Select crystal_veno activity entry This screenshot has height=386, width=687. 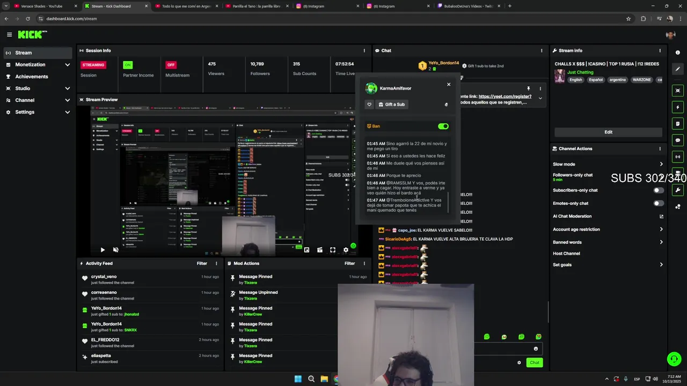(x=150, y=280)
